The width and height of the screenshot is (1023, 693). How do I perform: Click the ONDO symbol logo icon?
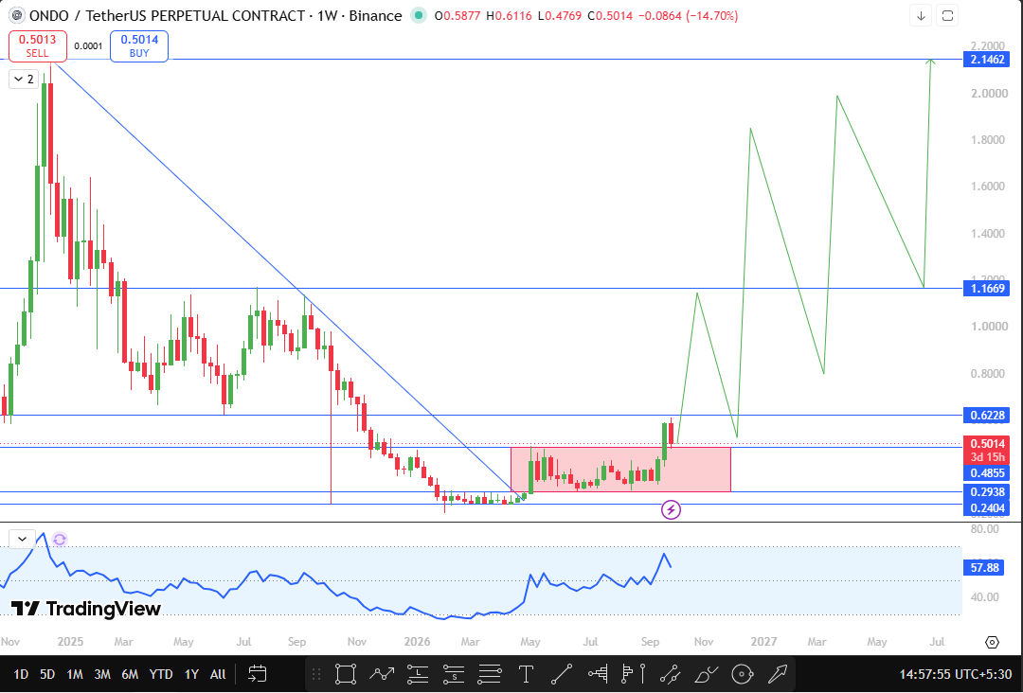pos(16,16)
